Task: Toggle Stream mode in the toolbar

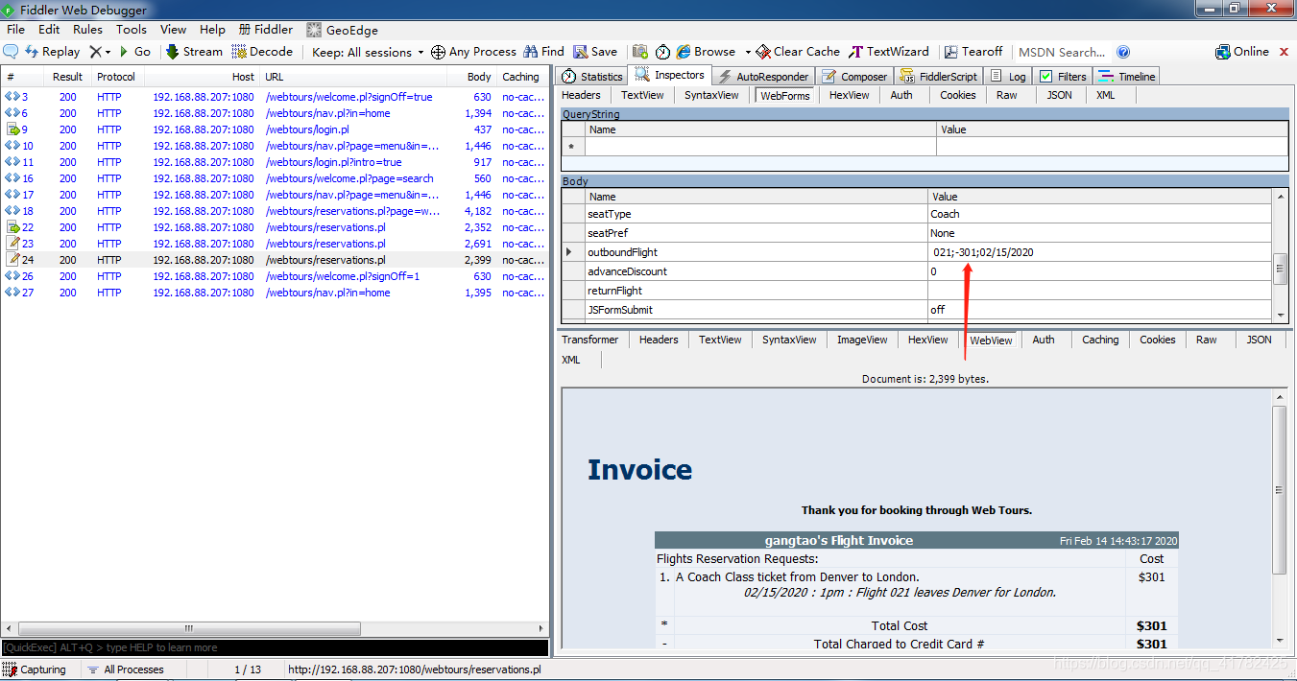Action: tap(194, 52)
